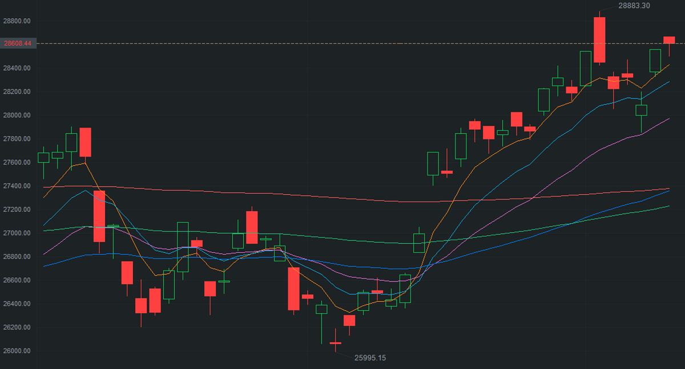Select the last red candle on the dashed price line

(669, 40)
